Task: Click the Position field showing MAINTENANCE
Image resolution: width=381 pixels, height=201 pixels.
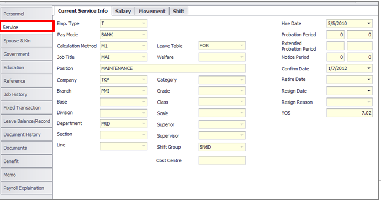Action: tap(173, 68)
